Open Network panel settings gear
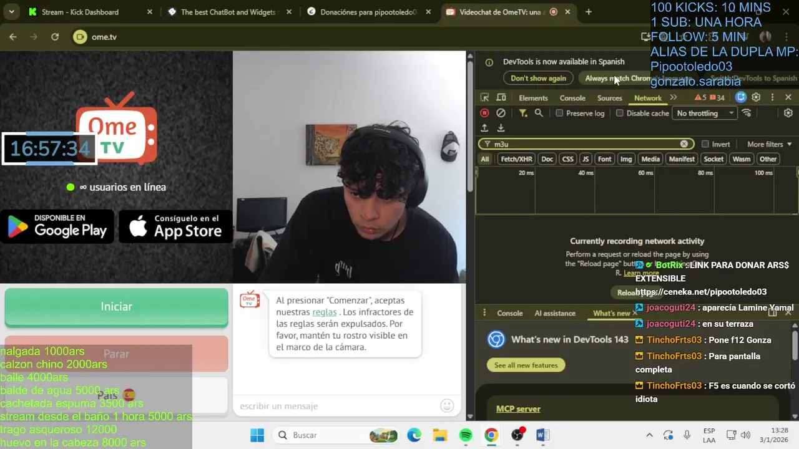This screenshot has width=799, height=449. coord(788,113)
